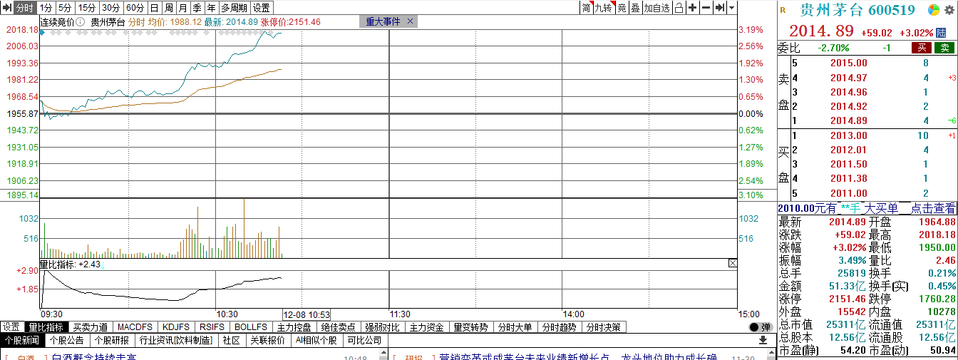
Task: Open chart 设置 in the period bar
Action: tap(262, 8)
